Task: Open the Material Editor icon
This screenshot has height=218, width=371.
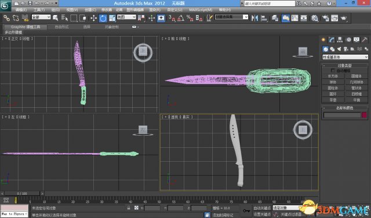Action: 315,18
